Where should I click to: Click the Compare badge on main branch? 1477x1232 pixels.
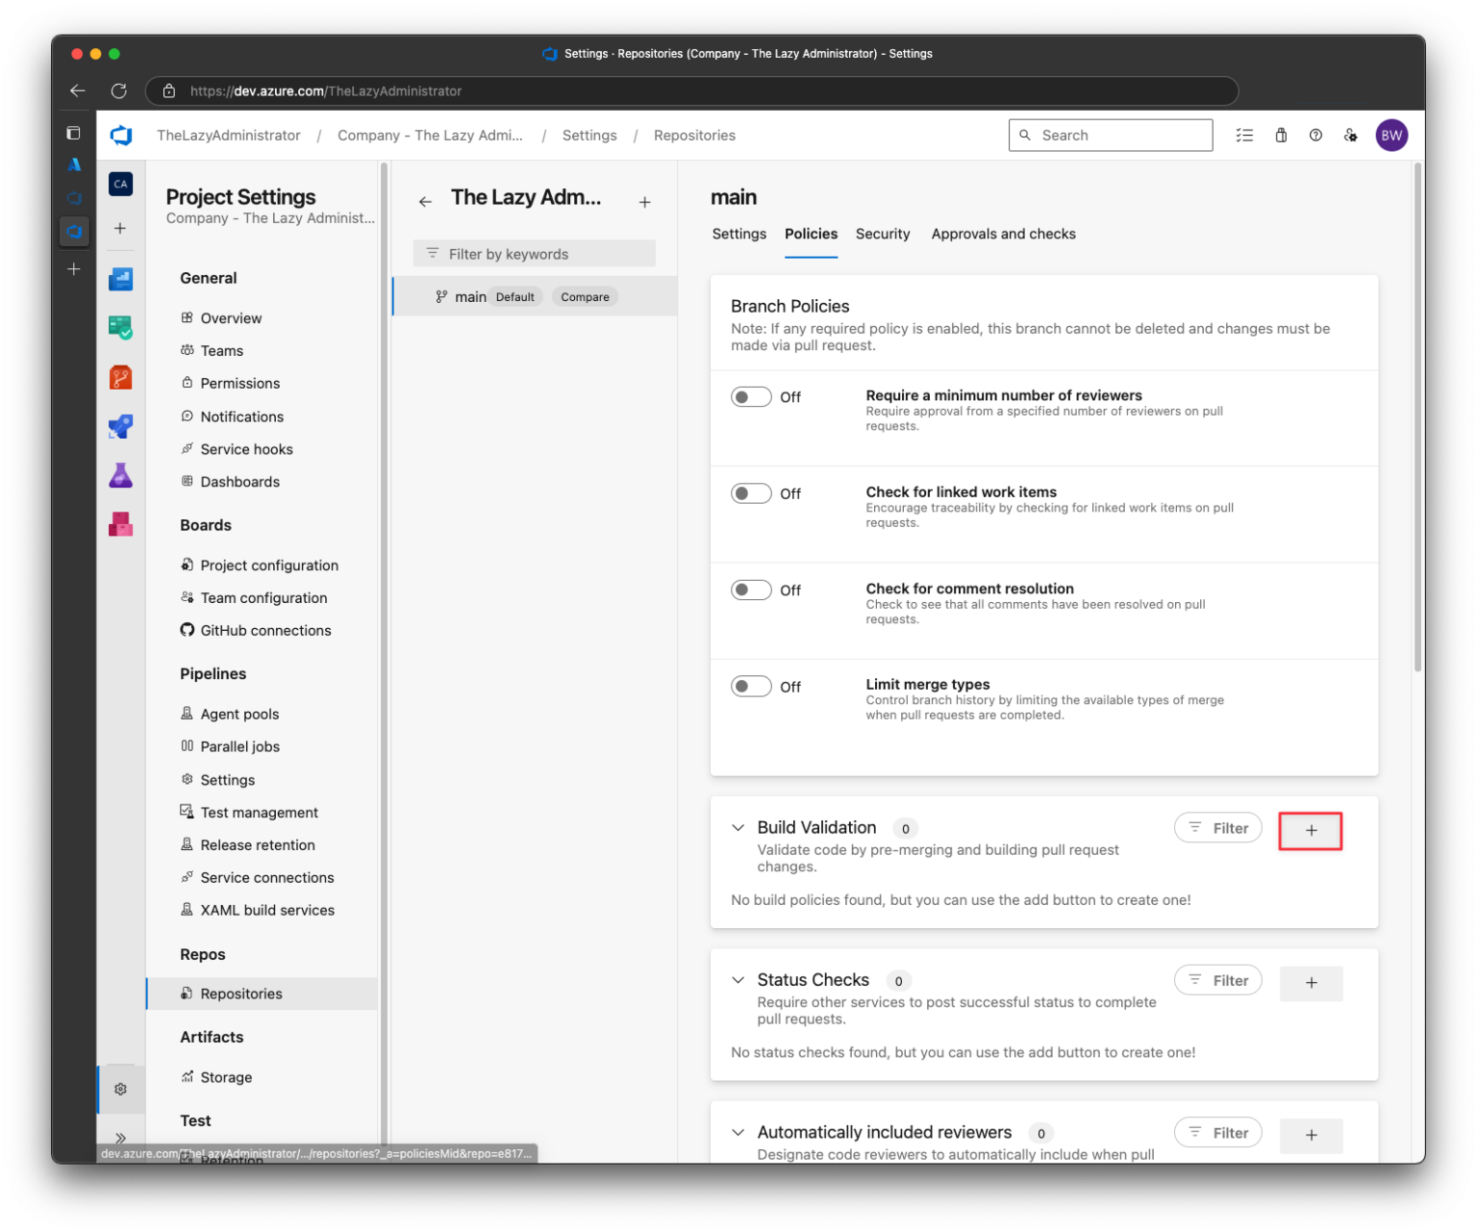[x=585, y=297]
